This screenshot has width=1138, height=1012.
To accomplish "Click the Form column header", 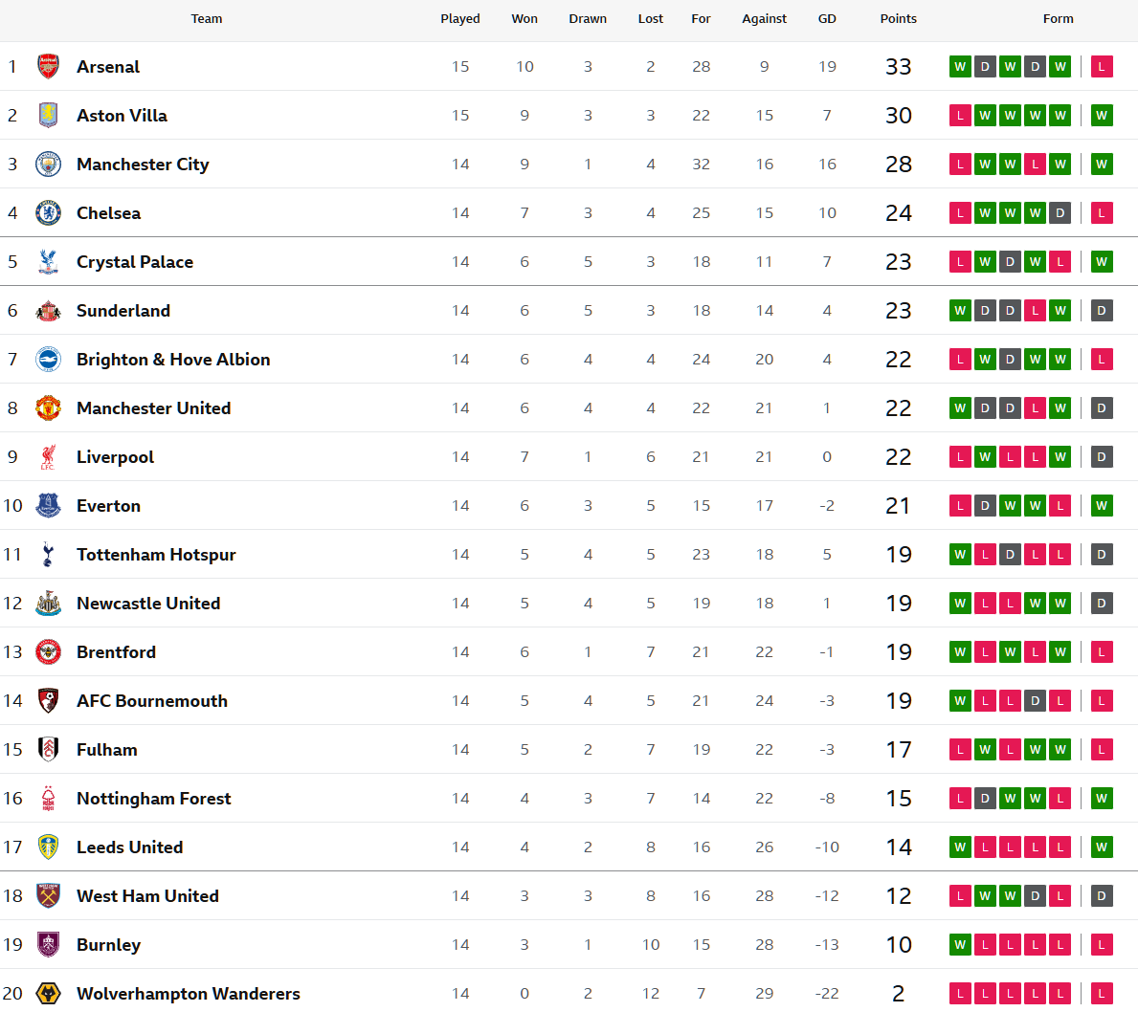I will (1058, 18).
